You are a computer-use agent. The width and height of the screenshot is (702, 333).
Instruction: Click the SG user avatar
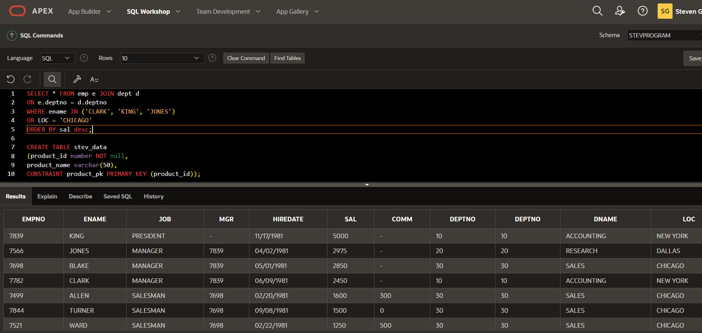pyautogui.click(x=665, y=11)
